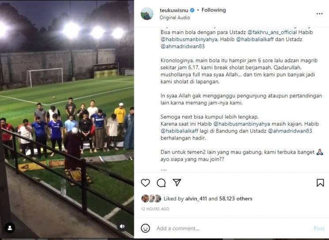
Task: Click teukuwisnu profile avatar
Action: [x=147, y=14]
